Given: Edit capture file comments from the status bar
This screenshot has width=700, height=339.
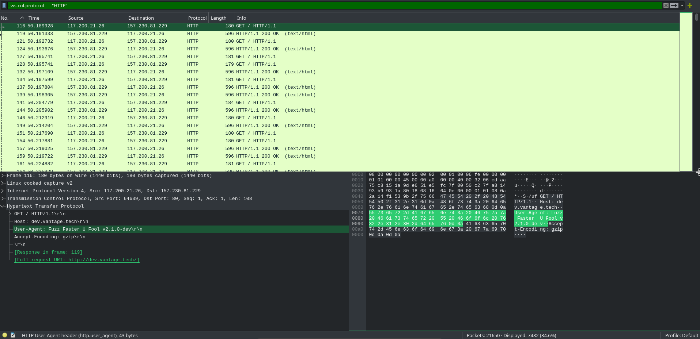Looking at the screenshot, I should pos(13,335).
